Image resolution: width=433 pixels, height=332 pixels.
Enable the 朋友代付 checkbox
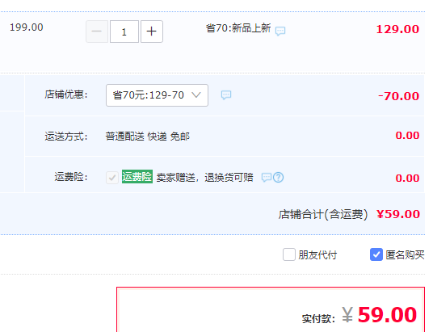(x=289, y=254)
